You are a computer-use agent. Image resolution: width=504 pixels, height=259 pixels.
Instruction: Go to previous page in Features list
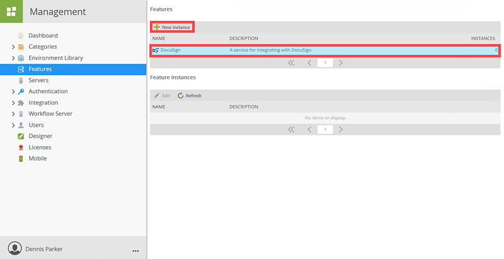coord(309,62)
